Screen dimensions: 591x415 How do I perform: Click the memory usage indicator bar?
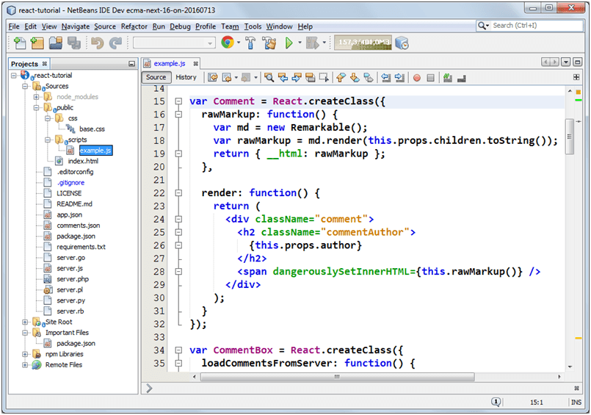coord(363,43)
